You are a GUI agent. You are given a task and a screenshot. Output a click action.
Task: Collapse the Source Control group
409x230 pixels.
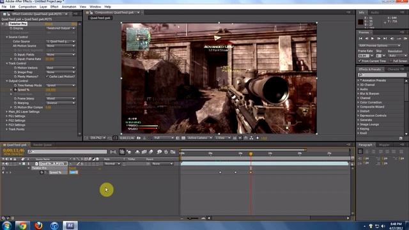(7, 37)
